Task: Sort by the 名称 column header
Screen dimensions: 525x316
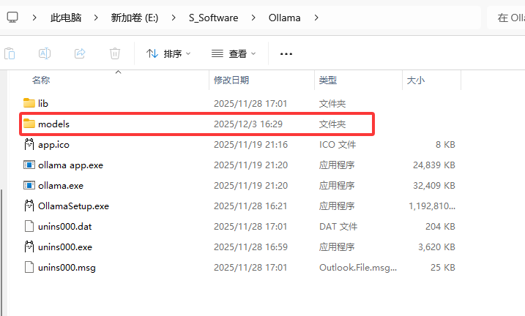Action: click(x=41, y=80)
